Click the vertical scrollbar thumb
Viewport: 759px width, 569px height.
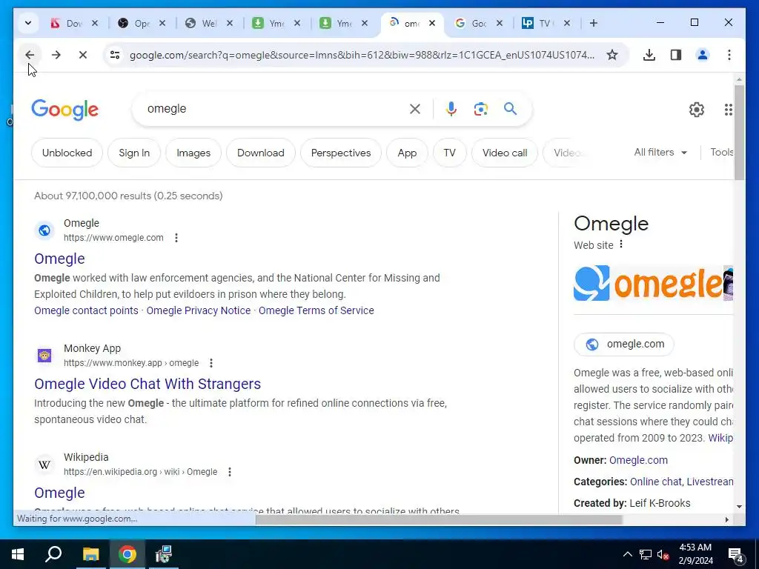739,132
